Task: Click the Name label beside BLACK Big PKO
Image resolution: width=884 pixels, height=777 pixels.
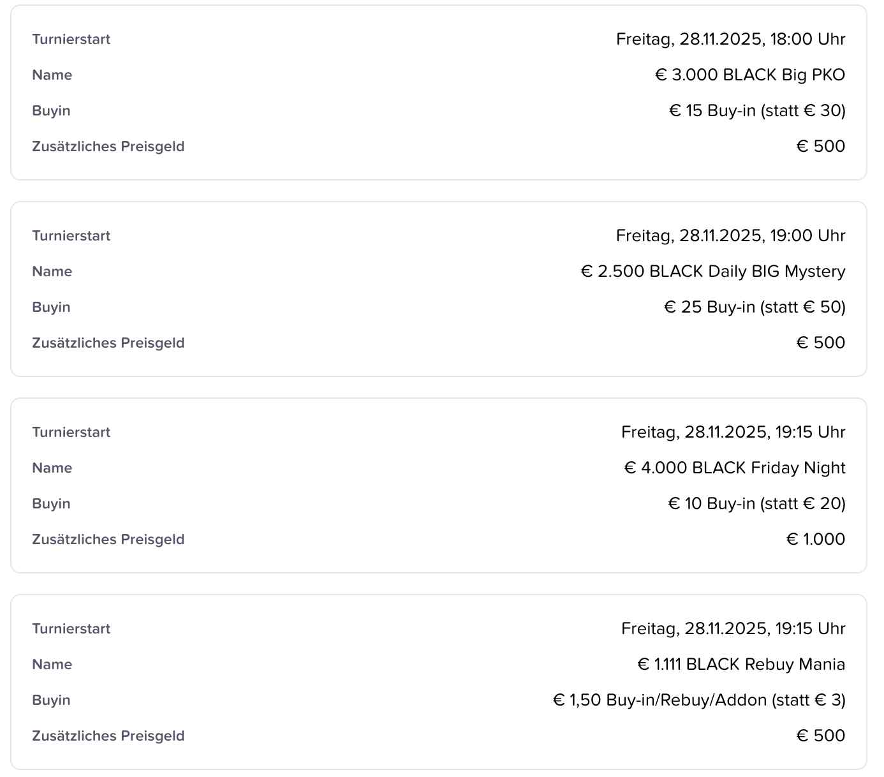Action: [52, 75]
